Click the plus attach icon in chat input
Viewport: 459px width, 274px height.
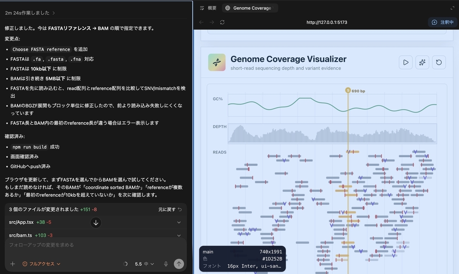[13, 264]
